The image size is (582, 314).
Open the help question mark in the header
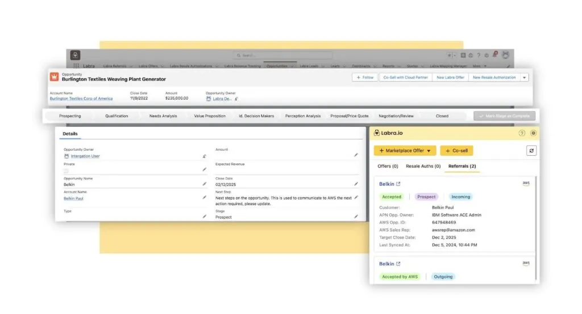[479, 55]
